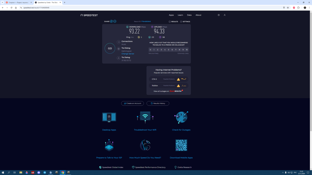Click the Download Mobile Apps QR code

tap(181, 145)
